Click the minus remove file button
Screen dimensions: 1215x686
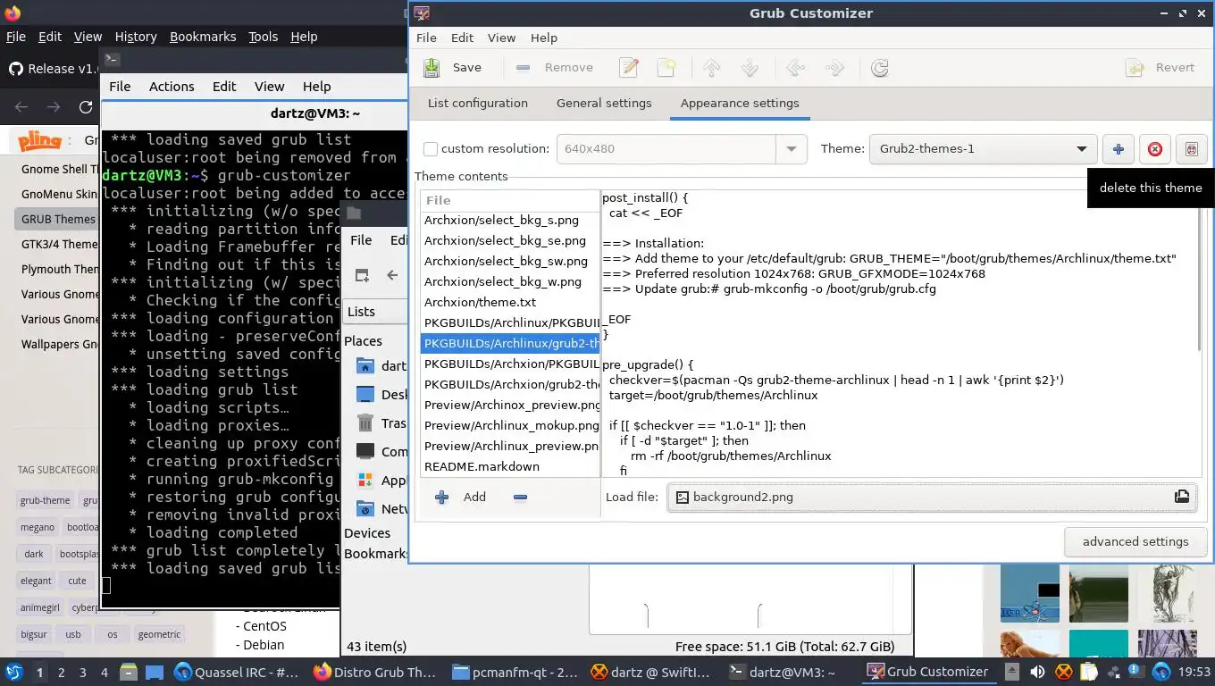[x=520, y=497]
